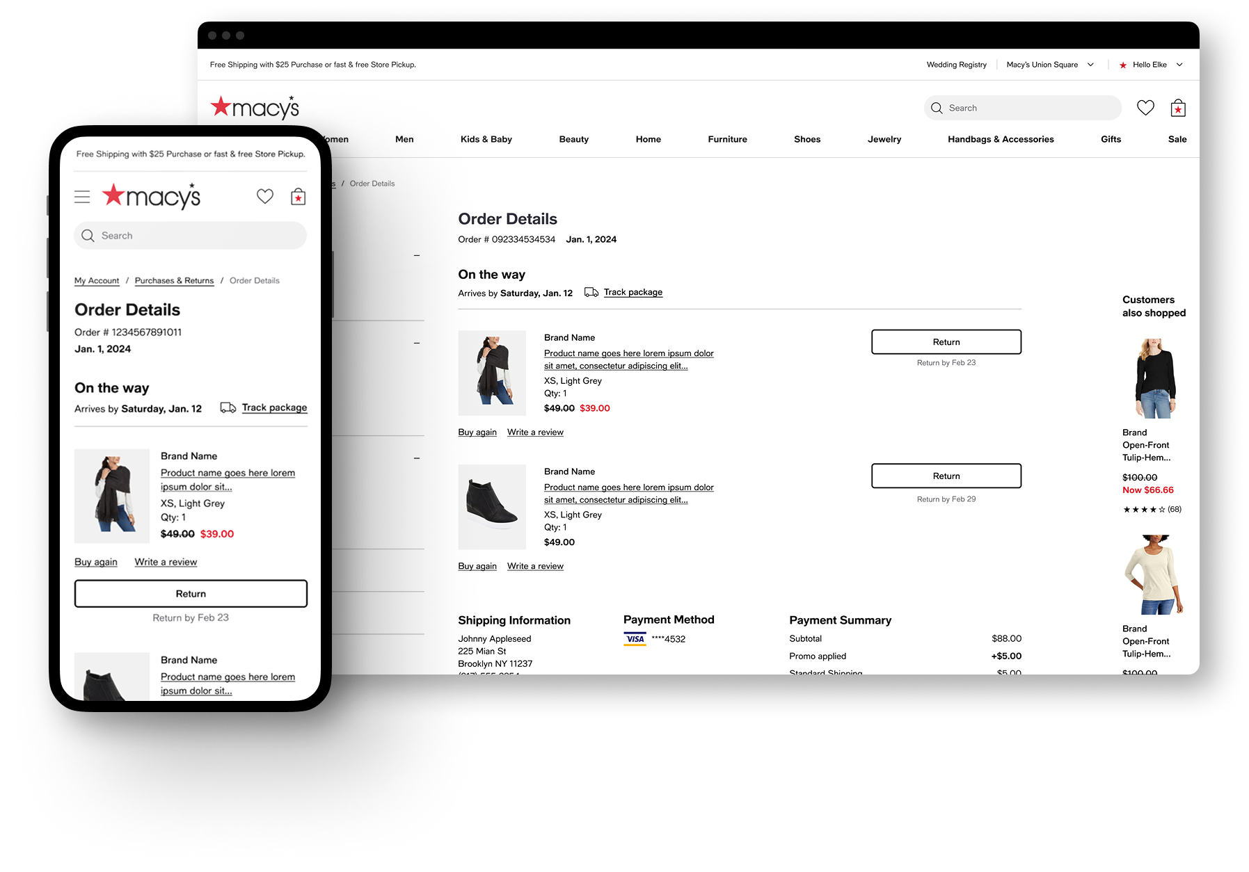This screenshot has height=872, width=1249.
Task: Open the Men menu
Action: (x=404, y=139)
